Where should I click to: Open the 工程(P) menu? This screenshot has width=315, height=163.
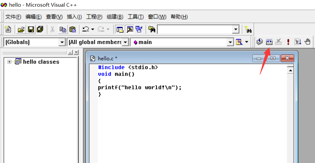94,17
